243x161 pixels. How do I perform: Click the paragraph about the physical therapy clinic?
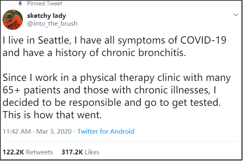pos(117,96)
